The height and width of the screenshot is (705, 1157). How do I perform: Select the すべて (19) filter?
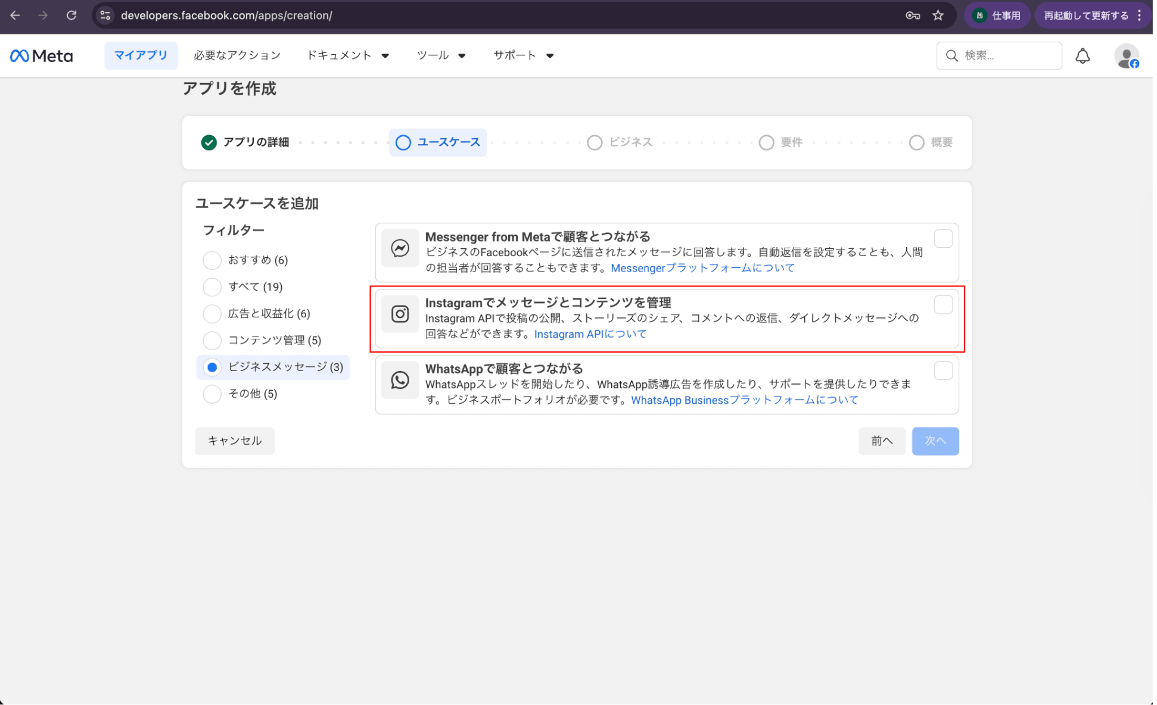(x=213, y=288)
